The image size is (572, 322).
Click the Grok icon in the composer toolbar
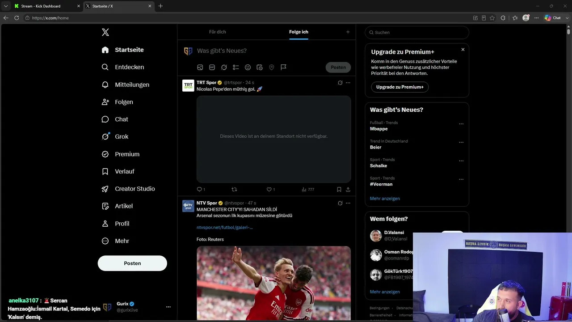pyautogui.click(x=224, y=68)
